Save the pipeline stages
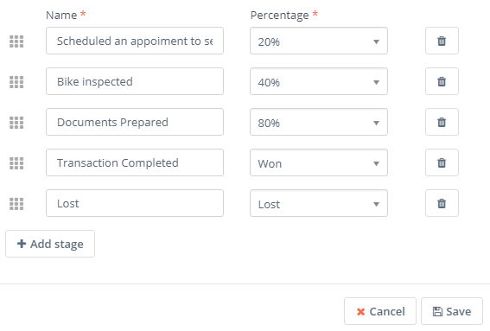Viewport: 490px width, 331px height. tap(452, 311)
